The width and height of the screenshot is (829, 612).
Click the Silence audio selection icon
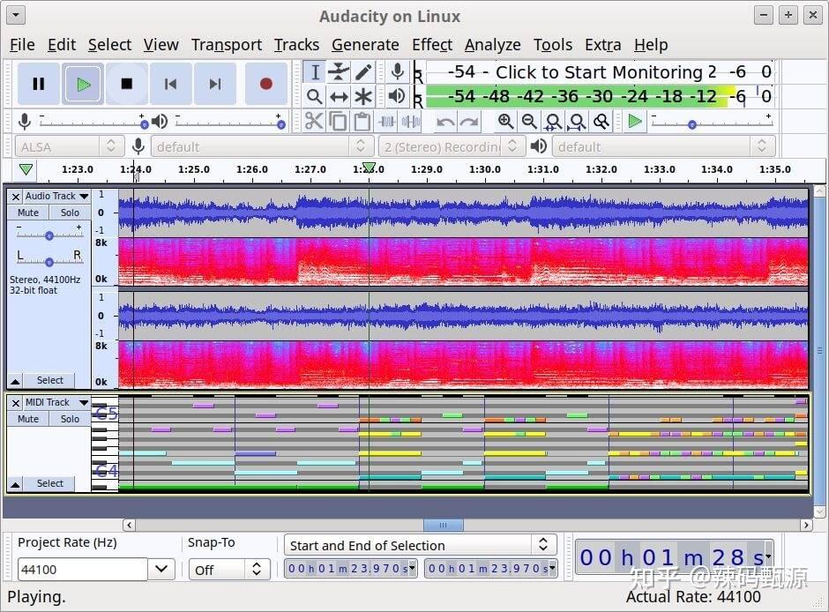click(411, 122)
